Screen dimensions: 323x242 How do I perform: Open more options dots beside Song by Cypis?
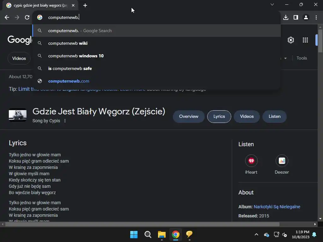click(65, 121)
